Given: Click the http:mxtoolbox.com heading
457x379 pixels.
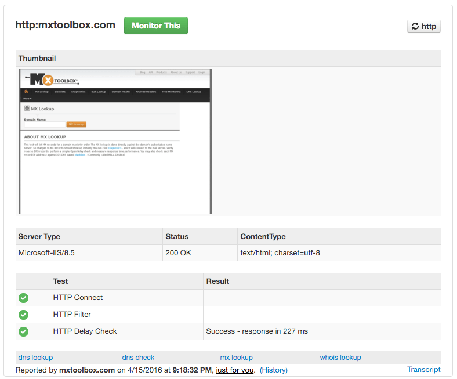Looking at the screenshot, I should point(66,25).
